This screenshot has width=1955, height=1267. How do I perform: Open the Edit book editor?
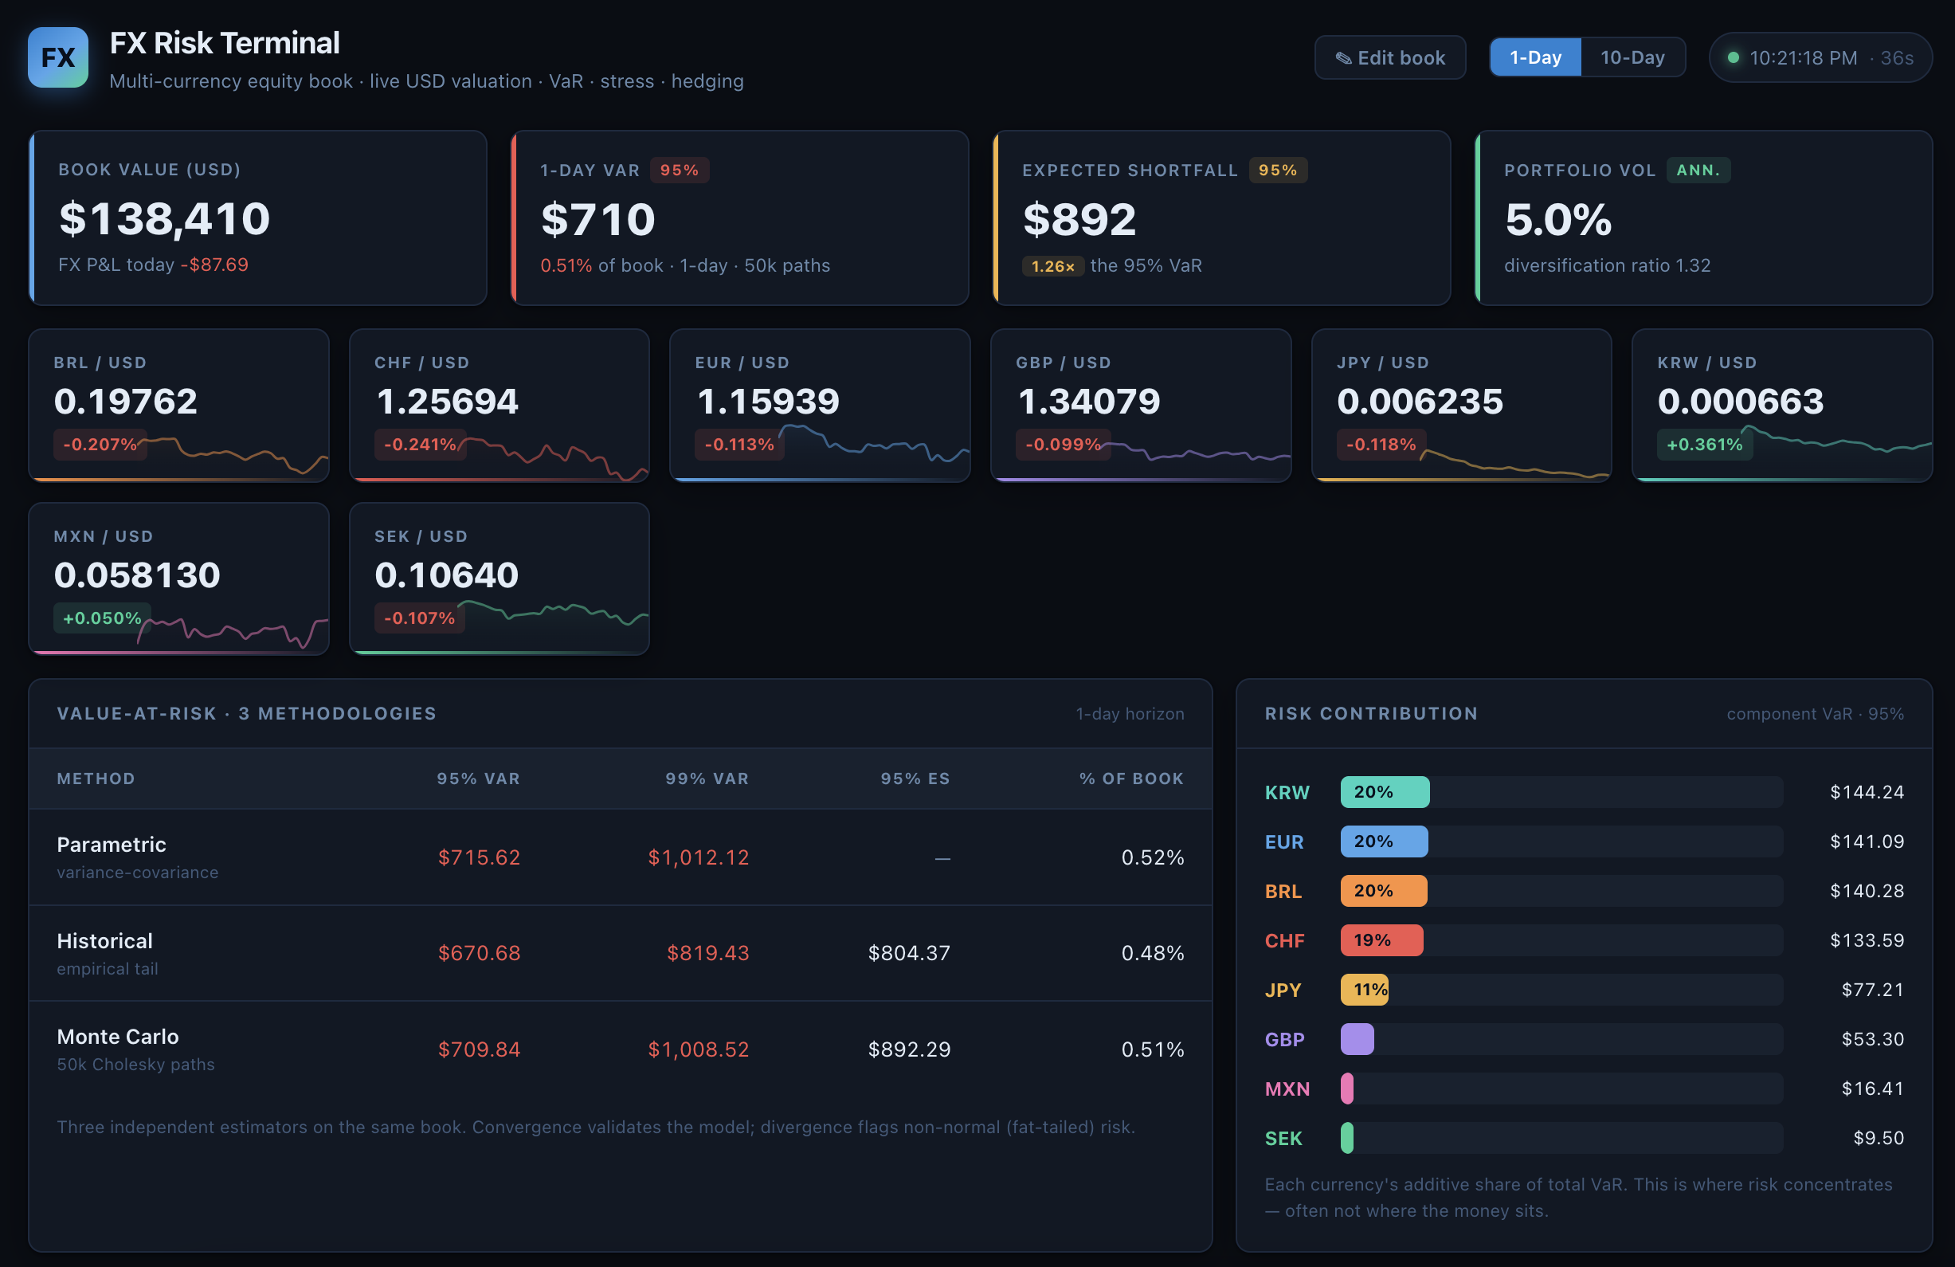pyautogui.click(x=1390, y=57)
